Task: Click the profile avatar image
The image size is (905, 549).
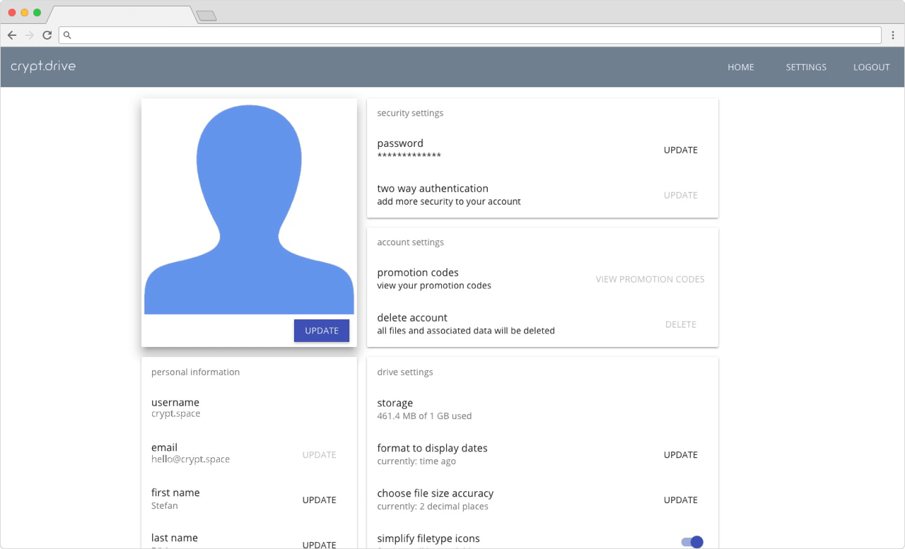Action: pyautogui.click(x=249, y=208)
